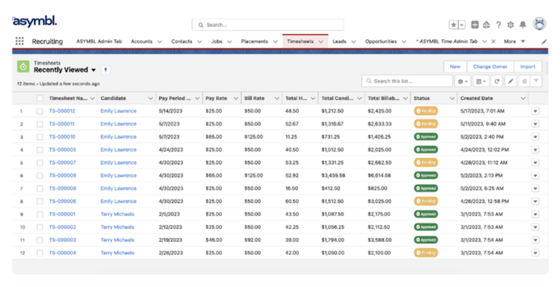Viewport: 560px width, 287px height.
Task: Select the checkbox for TS-000004
Action: [x=40, y=253]
